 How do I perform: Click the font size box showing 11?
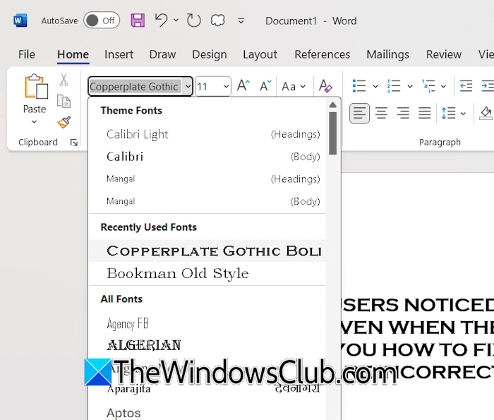click(x=208, y=86)
